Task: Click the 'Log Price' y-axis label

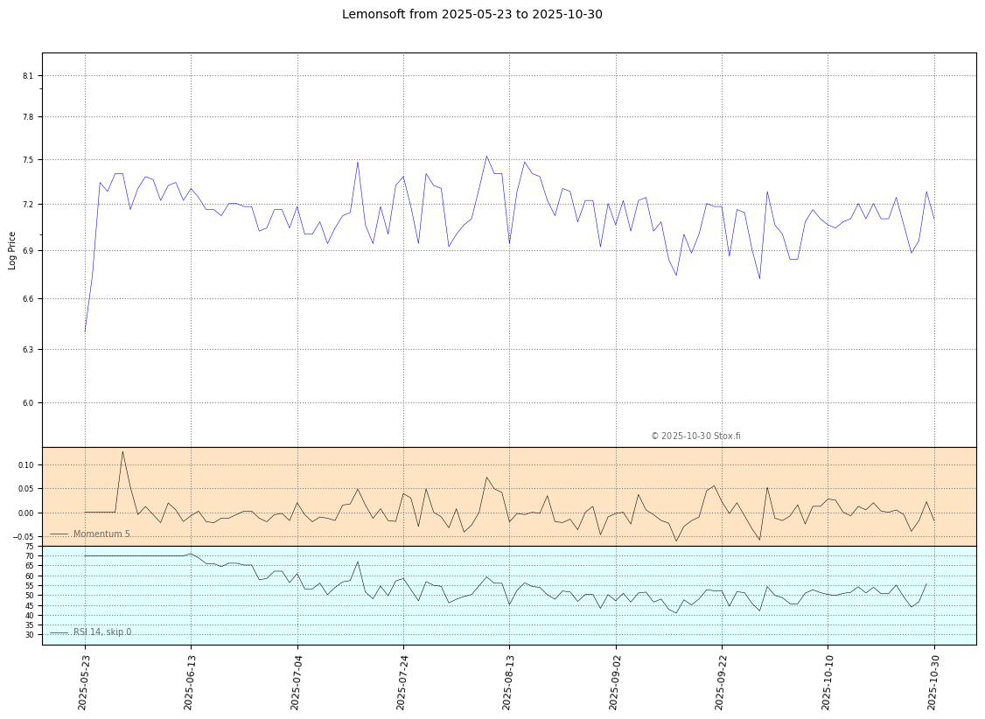Action: [12, 250]
